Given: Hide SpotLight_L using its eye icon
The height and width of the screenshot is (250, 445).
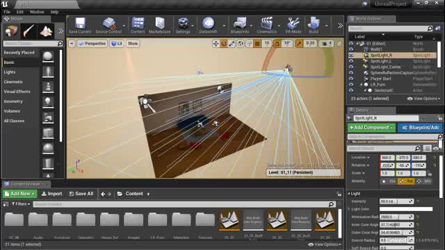Looking at the screenshot, I should [351, 61].
